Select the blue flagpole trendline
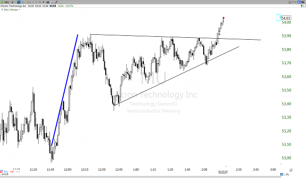 click(65, 90)
